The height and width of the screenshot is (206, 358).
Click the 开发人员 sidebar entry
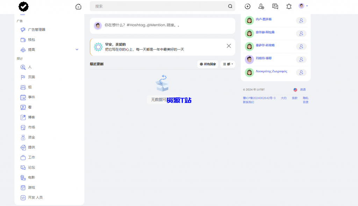click(34, 197)
